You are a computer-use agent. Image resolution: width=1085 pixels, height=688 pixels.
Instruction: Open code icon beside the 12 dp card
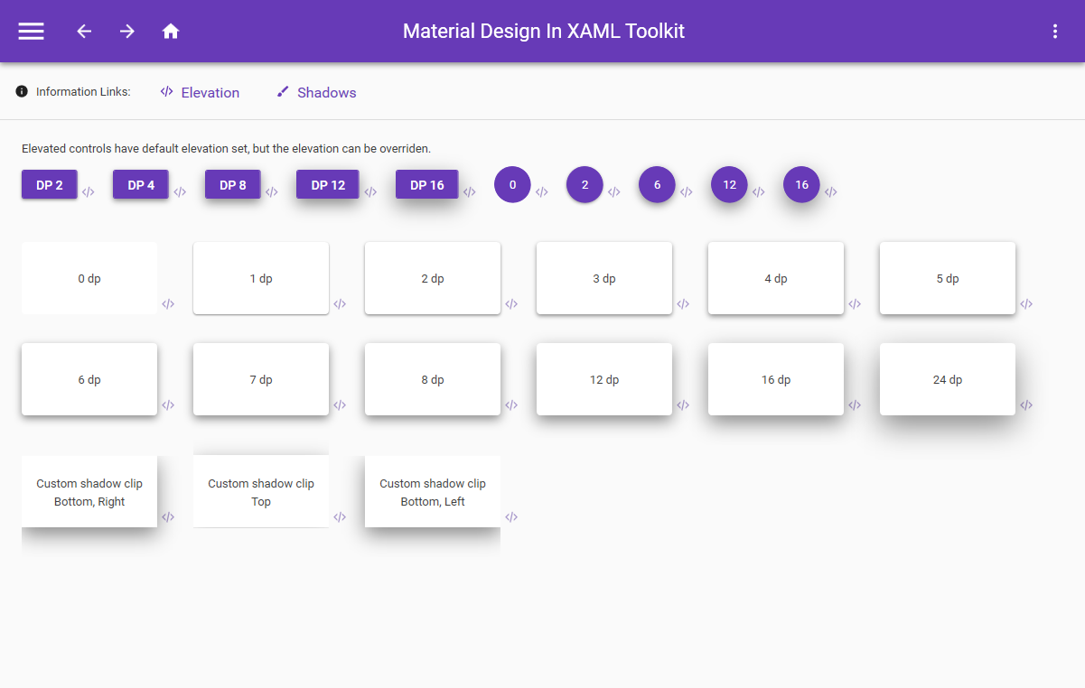click(x=683, y=405)
